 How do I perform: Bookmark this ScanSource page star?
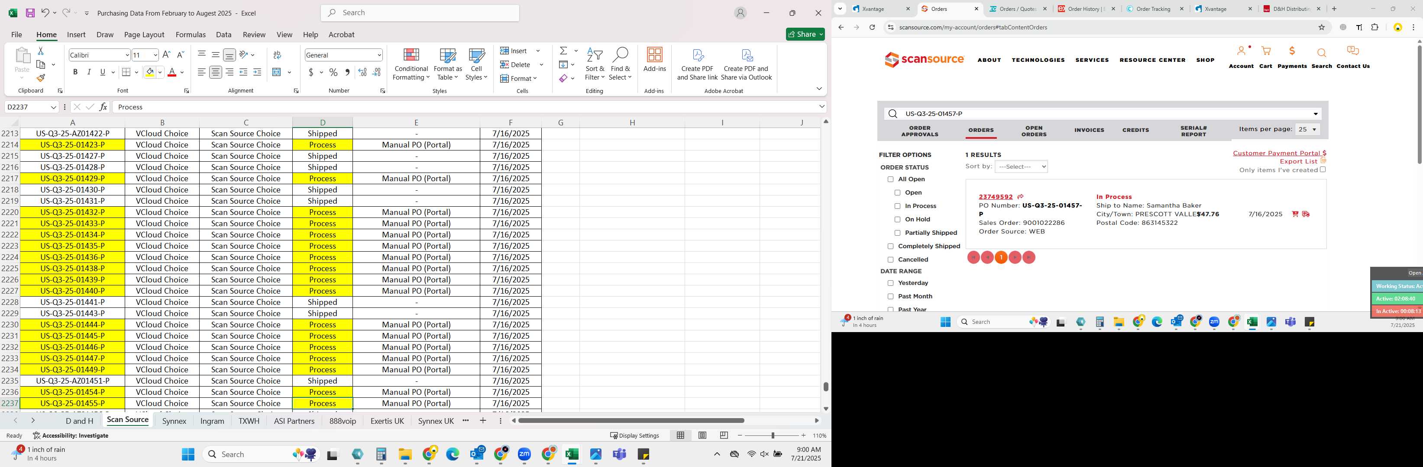coord(1321,27)
